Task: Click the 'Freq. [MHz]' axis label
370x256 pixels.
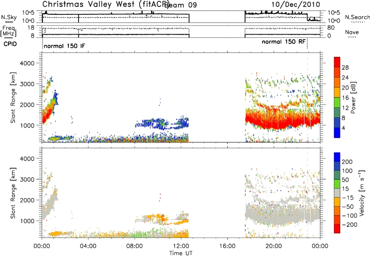Action: [x=8, y=31]
